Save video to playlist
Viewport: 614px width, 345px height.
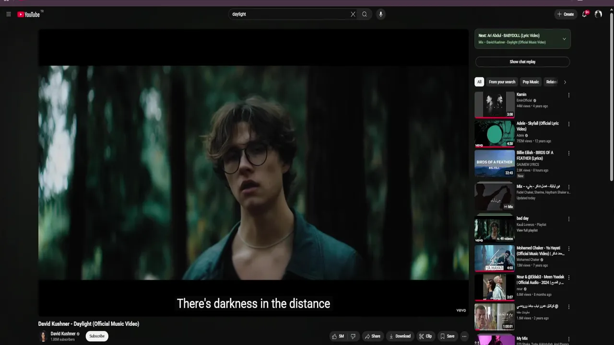click(447, 336)
